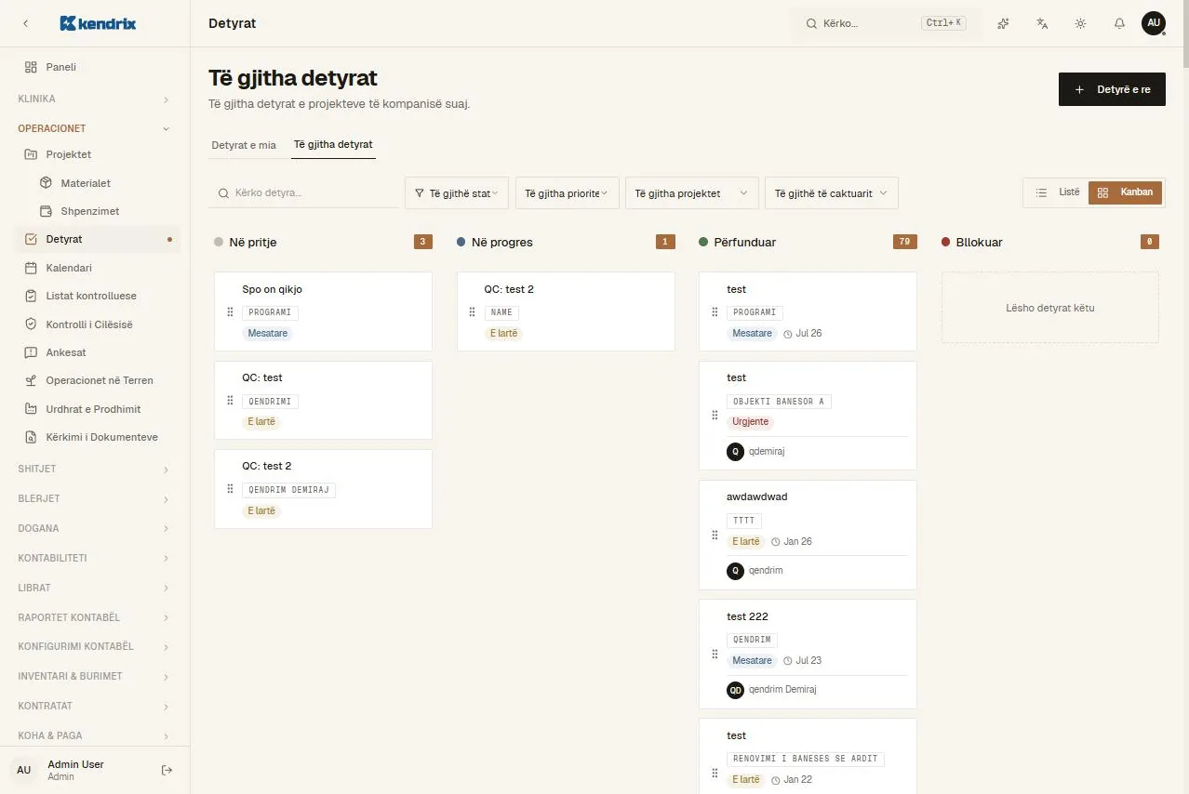
Task: Open the Të gjitha projektet dropdown
Action: [691, 192]
